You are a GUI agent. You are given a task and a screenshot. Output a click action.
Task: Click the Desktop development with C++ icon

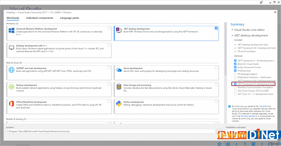pyautogui.click(x=12, y=47)
